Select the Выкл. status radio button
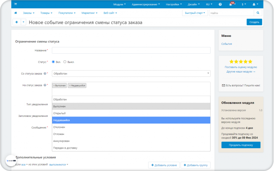274x171 pixels. [65, 62]
